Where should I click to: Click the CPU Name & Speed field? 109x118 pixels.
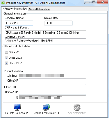45,33
